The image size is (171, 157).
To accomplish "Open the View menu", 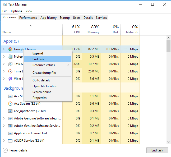I will [29, 11].
